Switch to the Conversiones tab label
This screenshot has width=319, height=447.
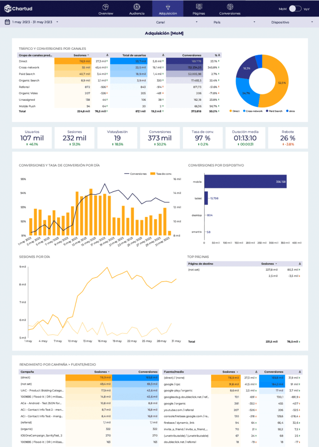point(230,14)
